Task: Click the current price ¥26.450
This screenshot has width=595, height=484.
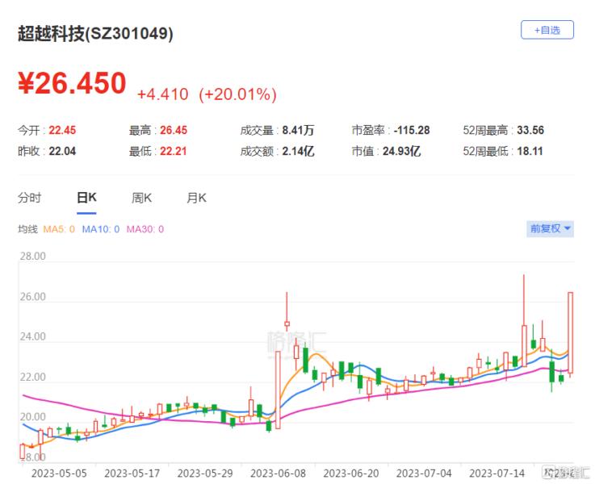Action: [x=72, y=83]
